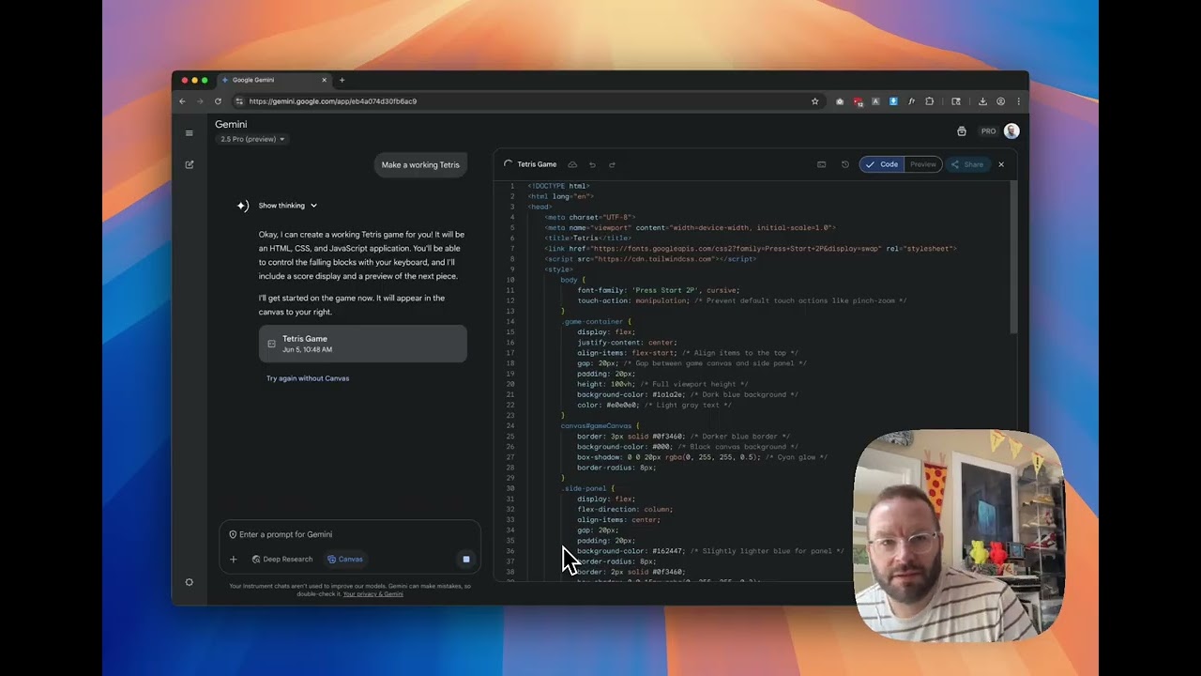Image resolution: width=1201 pixels, height=676 pixels.
Task: View site information icon in address bar
Action: point(239,101)
